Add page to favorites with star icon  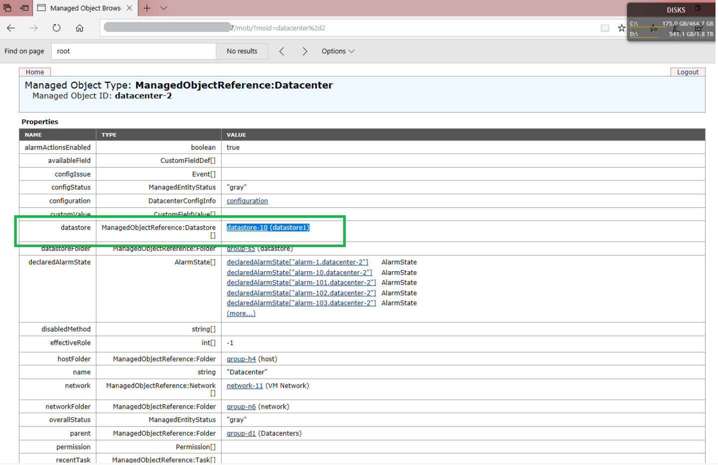[x=621, y=28]
